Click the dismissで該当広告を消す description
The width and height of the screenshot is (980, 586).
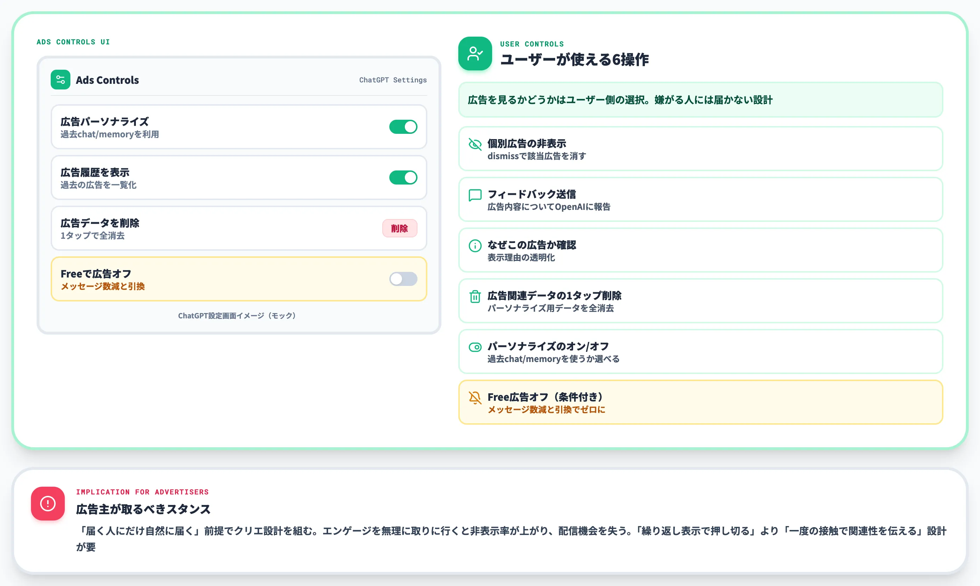(536, 156)
